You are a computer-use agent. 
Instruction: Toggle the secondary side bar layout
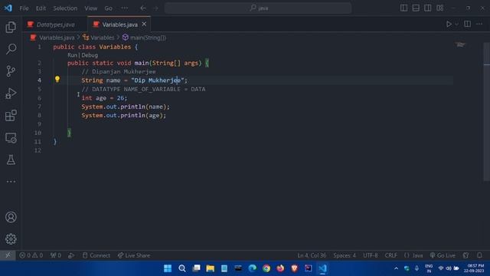coord(427,8)
